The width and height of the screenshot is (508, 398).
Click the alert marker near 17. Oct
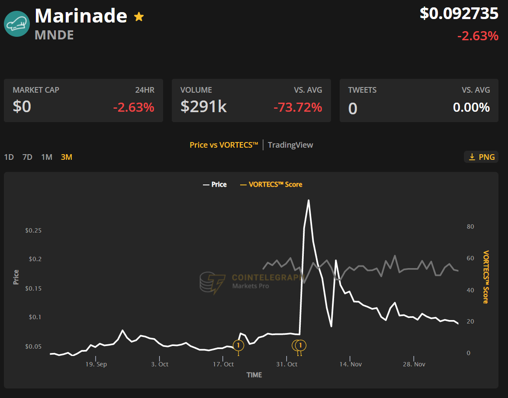point(238,346)
